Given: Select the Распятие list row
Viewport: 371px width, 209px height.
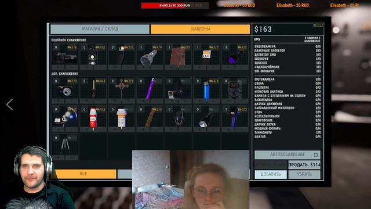Looking at the screenshot, I should click(x=288, y=88).
